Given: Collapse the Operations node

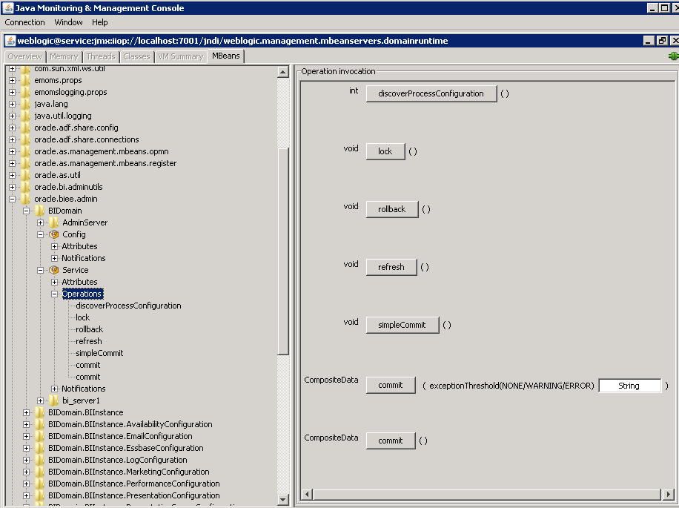Looking at the screenshot, I should click(55, 294).
